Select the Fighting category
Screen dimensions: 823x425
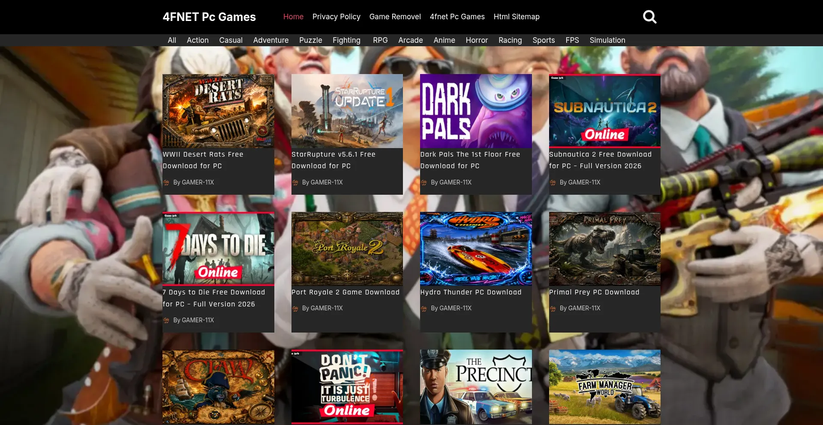[346, 40]
